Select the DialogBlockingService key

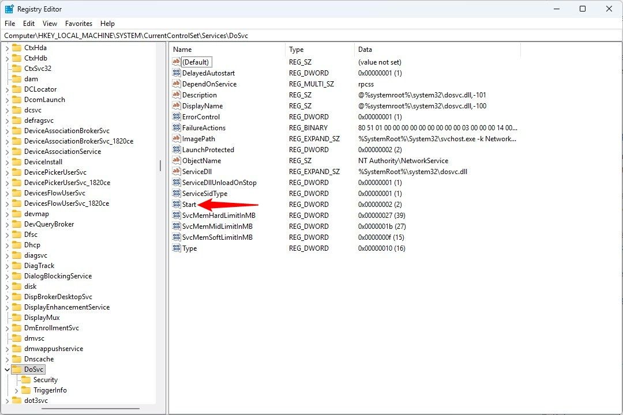58,276
